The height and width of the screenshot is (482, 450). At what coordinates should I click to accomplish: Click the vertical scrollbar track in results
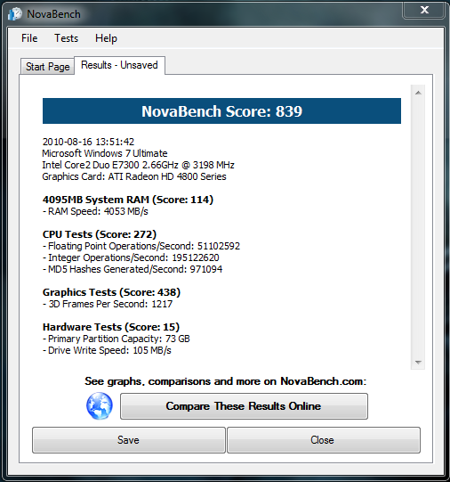(x=418, y=227)
